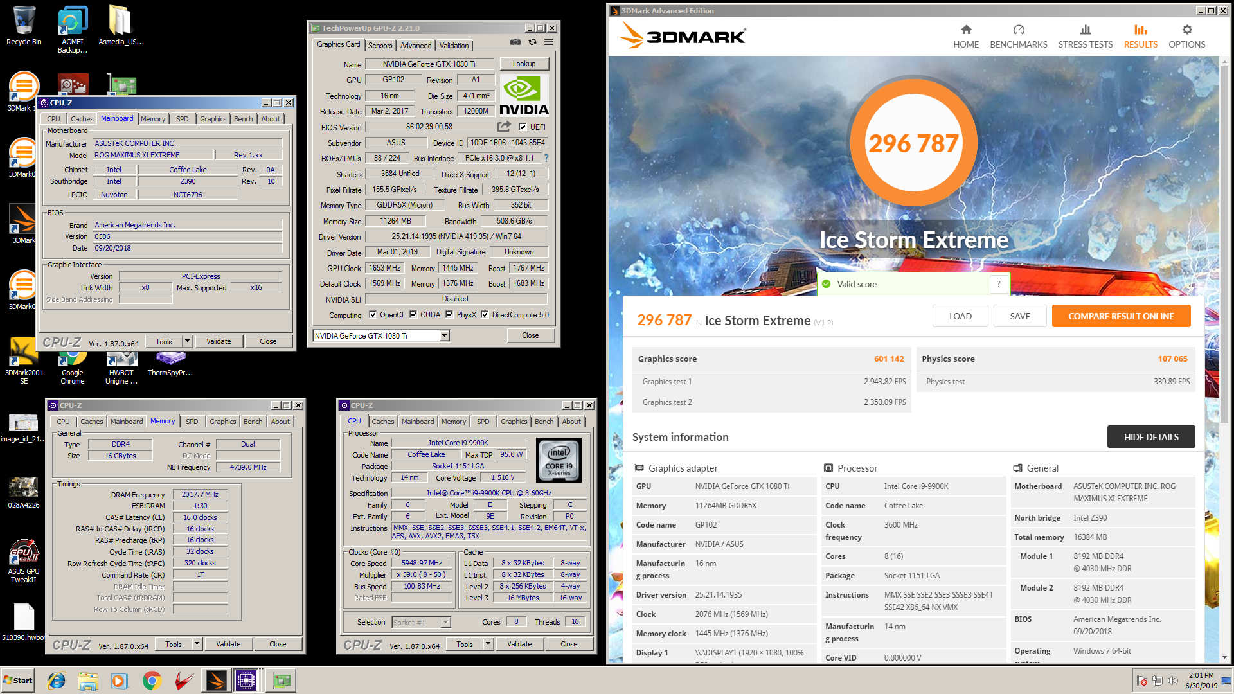
Task: Switch to CPU-Z taskbar button
Action: [x=246, y=681]
